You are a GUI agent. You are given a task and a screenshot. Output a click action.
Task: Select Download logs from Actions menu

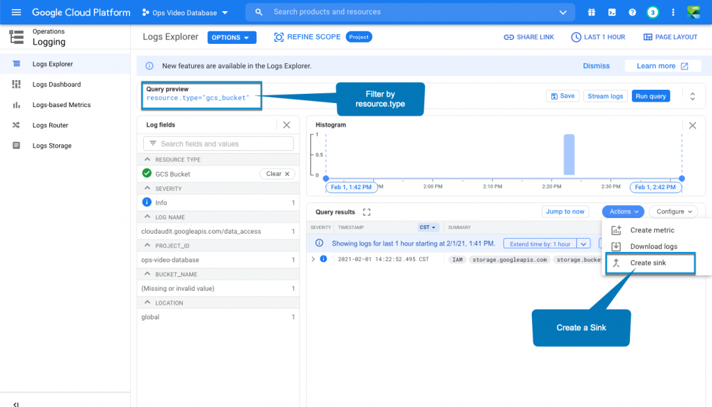(653, 247)
